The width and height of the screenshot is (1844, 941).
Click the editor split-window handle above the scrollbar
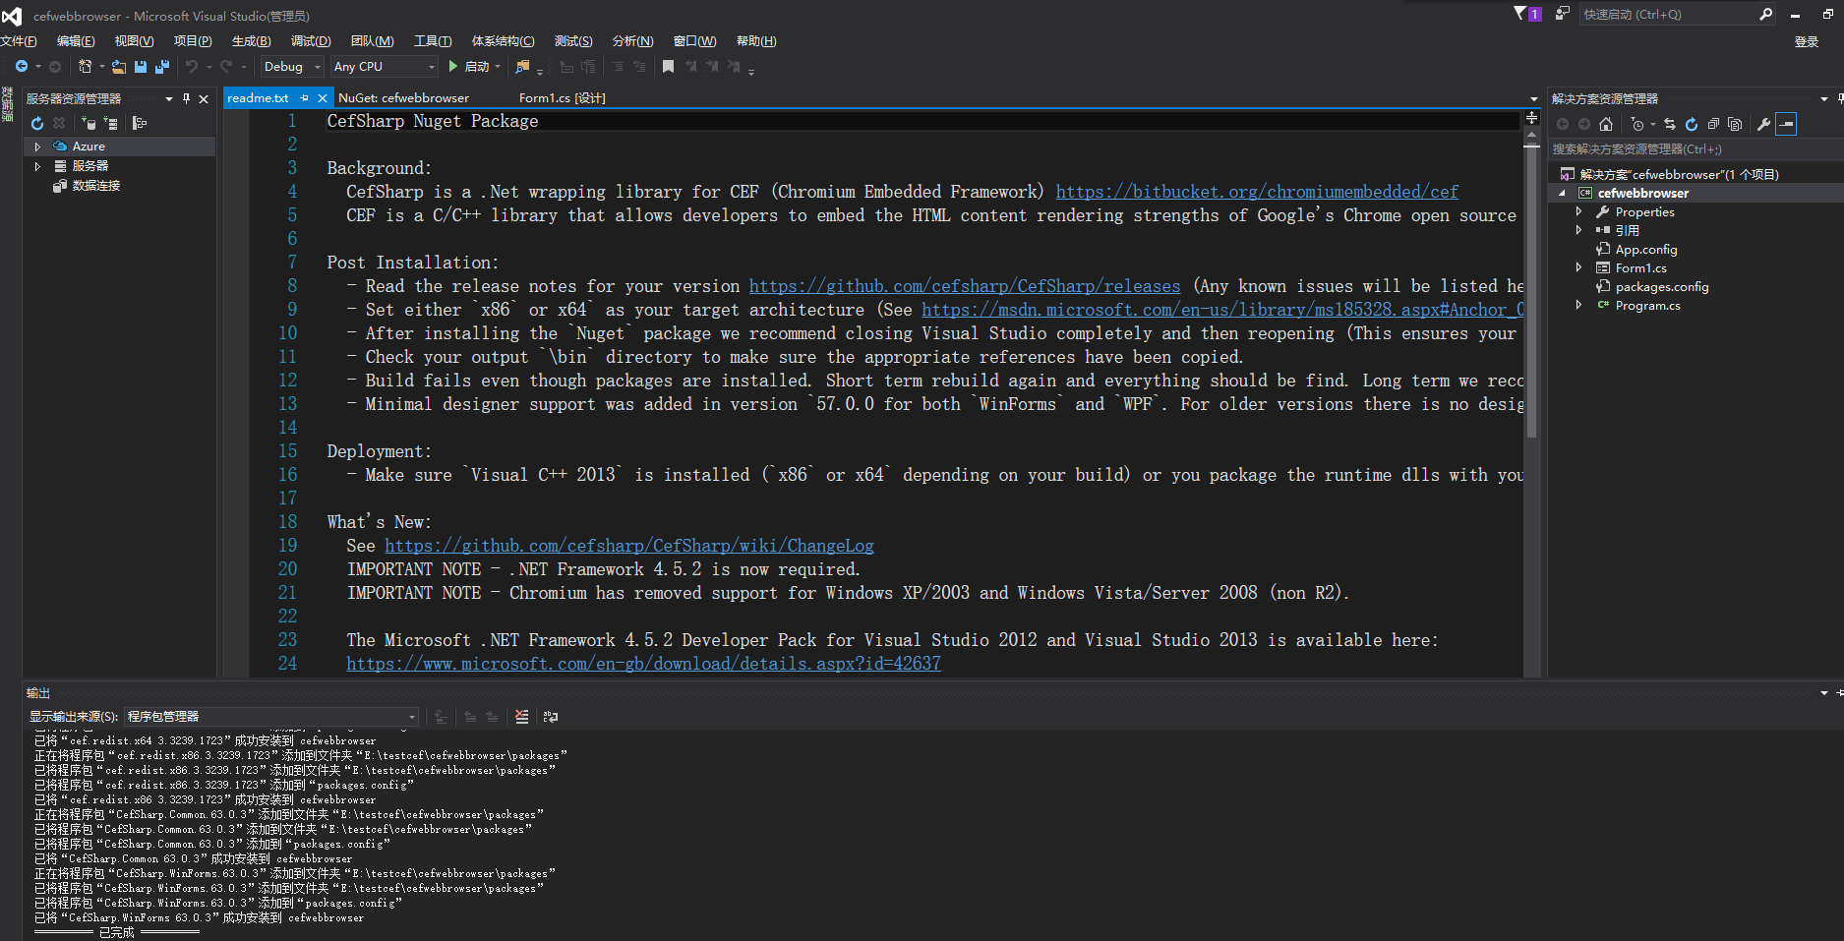click(1531, 118)
